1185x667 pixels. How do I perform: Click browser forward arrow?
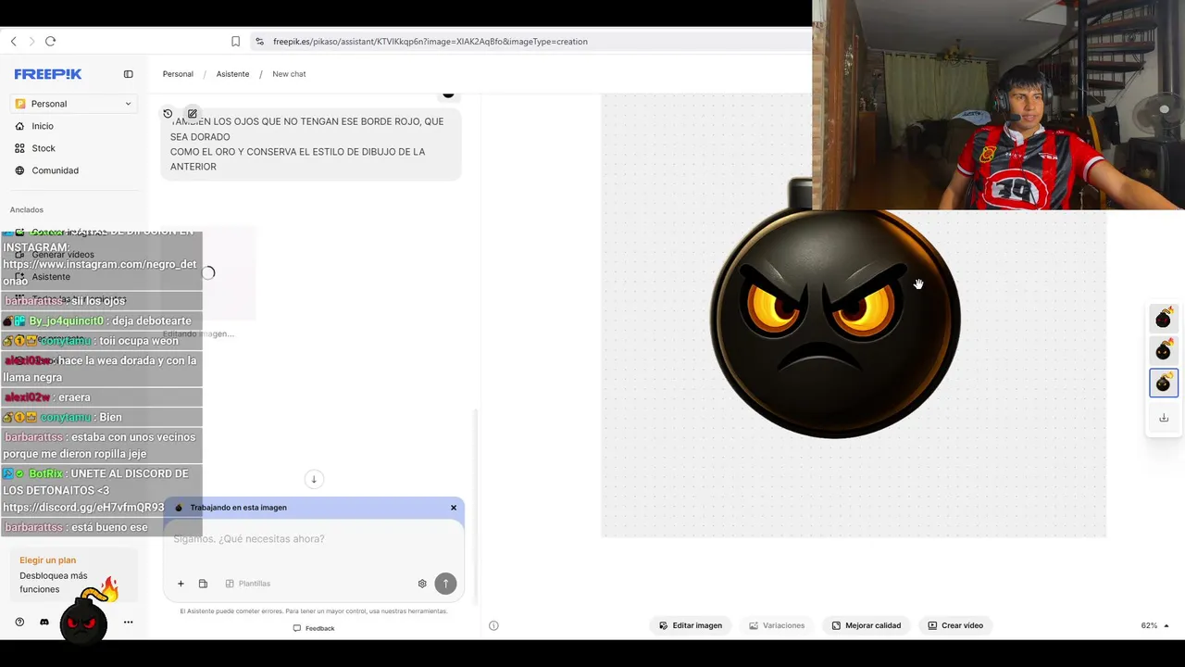coord(31,42)
